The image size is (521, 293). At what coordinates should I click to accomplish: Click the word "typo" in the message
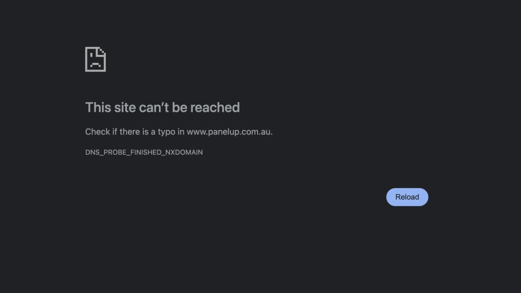coord(166,132)
